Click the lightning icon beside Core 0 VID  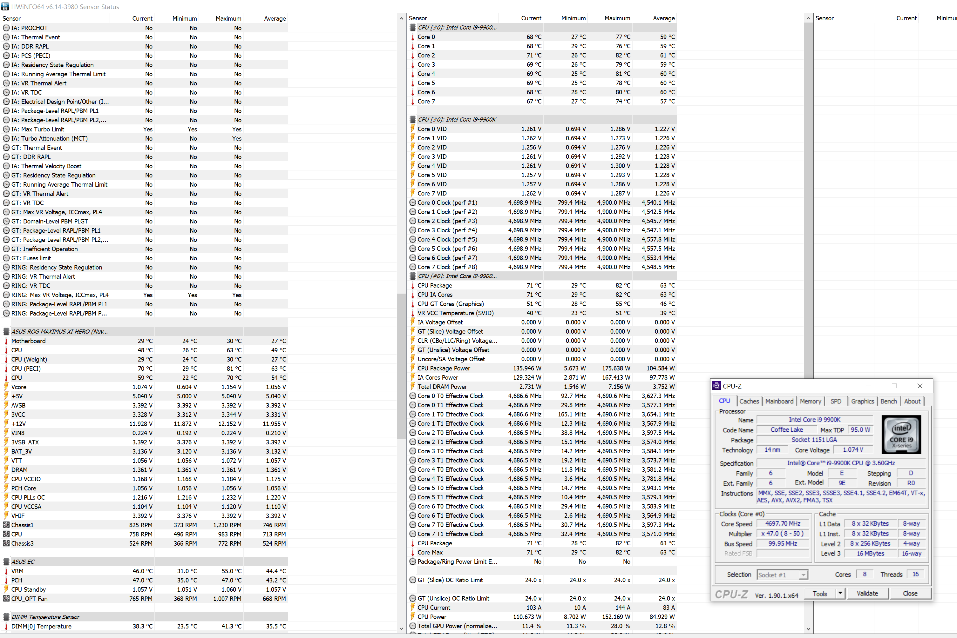tap(412, 129)
